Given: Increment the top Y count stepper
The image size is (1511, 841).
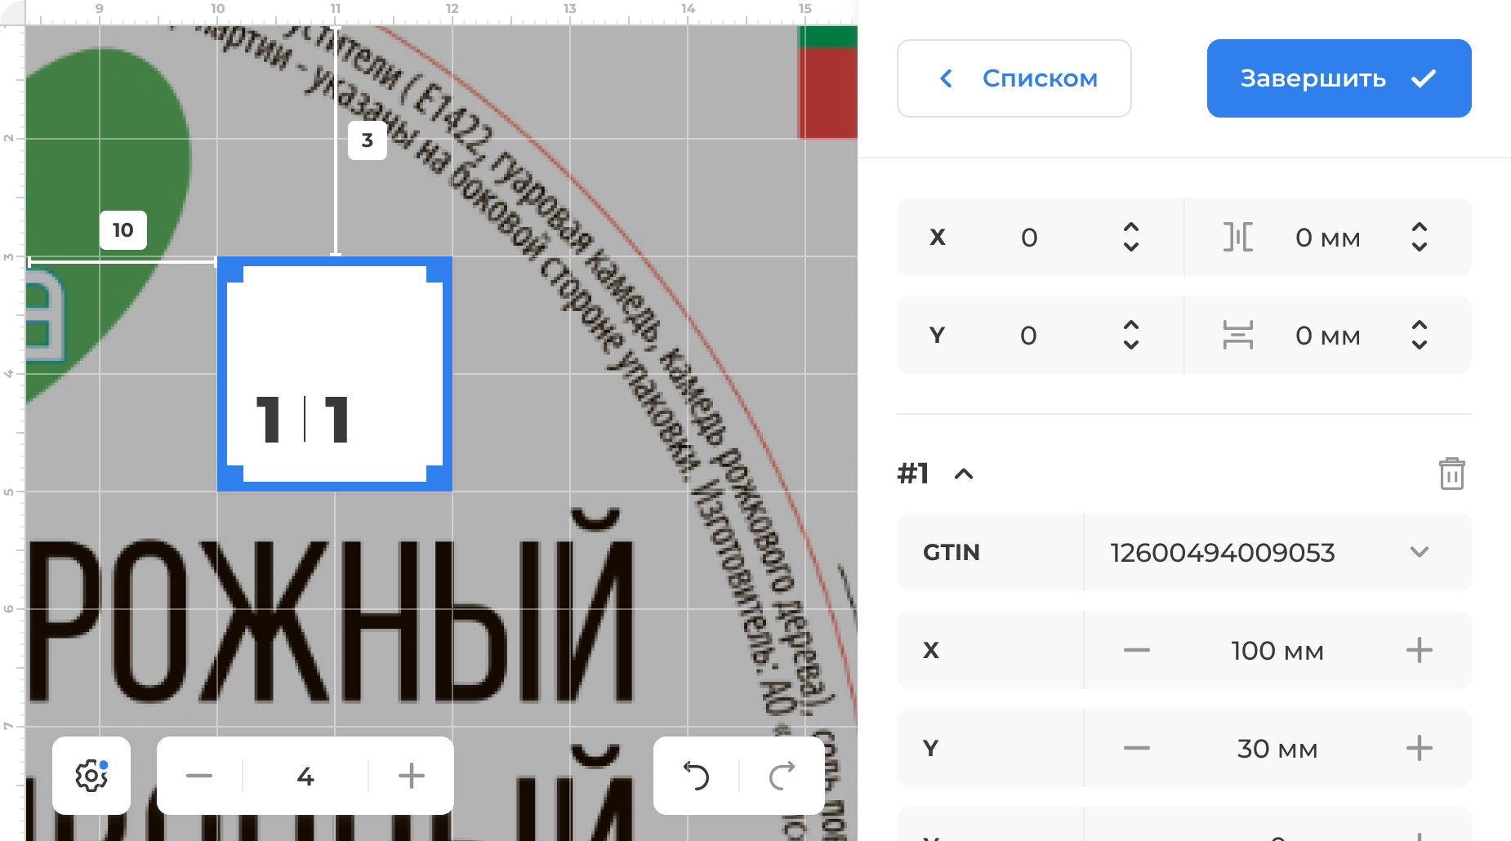Looking at the screenshot, I should pyautogui.click(x=1131, y=325).
